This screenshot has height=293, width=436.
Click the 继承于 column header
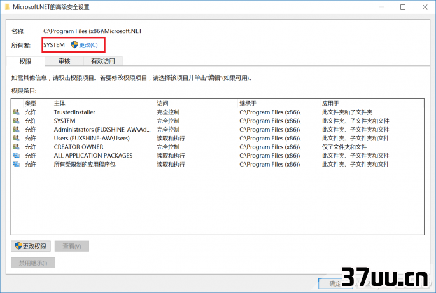point(248,104)
